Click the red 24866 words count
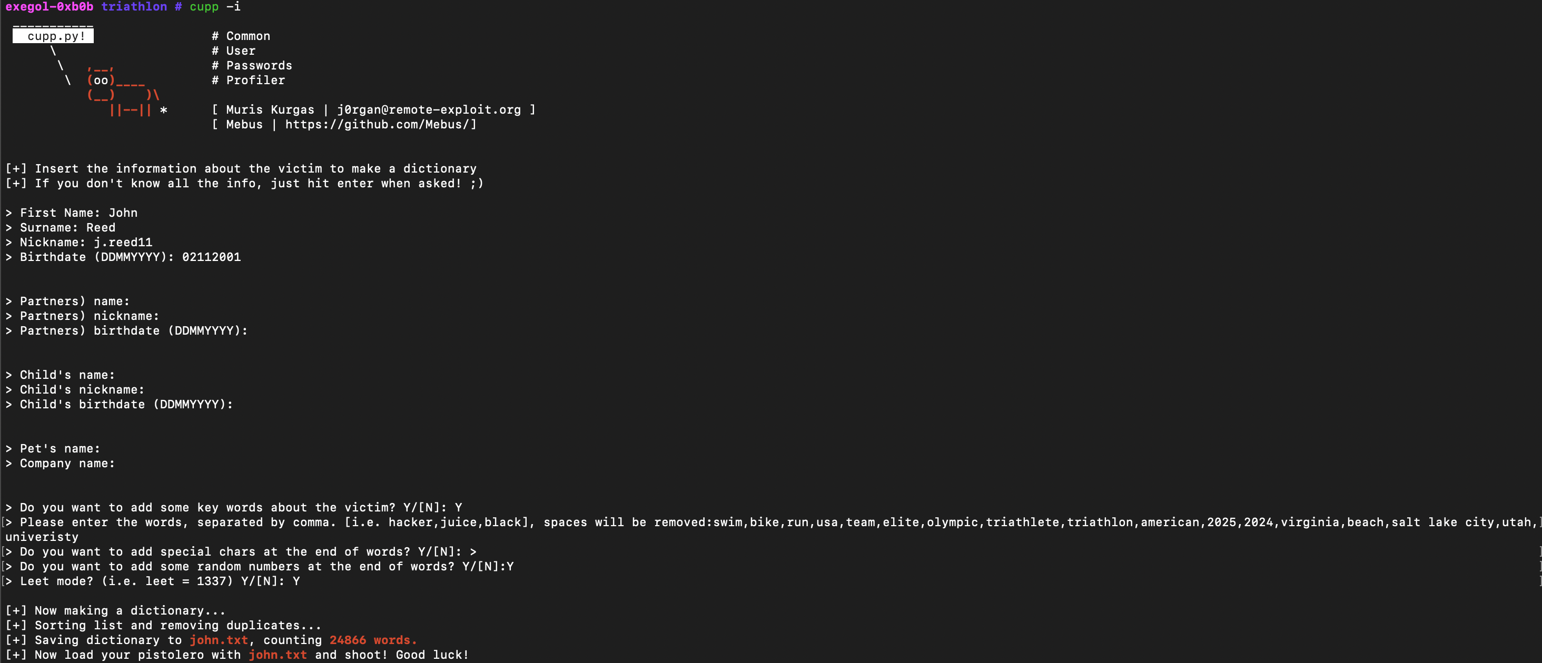Image resolution: width=1542 pixels, height=663 pixels. click(372, 640)
